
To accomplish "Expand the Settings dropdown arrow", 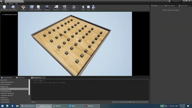I will coord(50,8).
